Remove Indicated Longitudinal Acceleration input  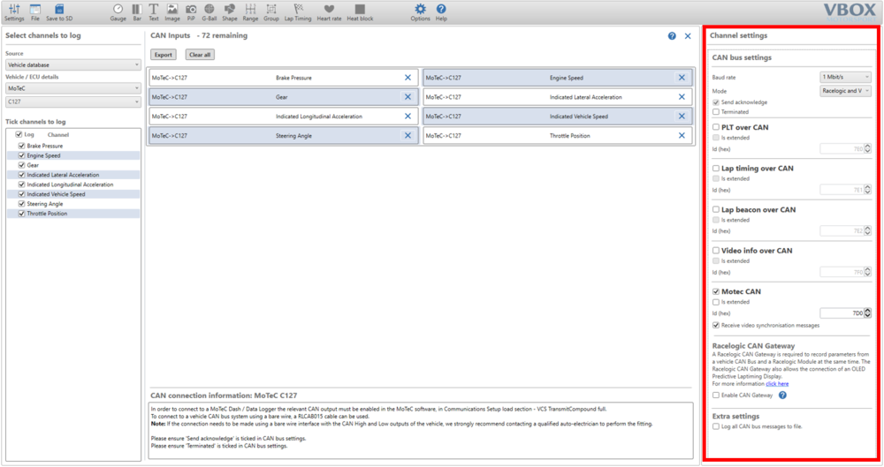pos(408,116)
